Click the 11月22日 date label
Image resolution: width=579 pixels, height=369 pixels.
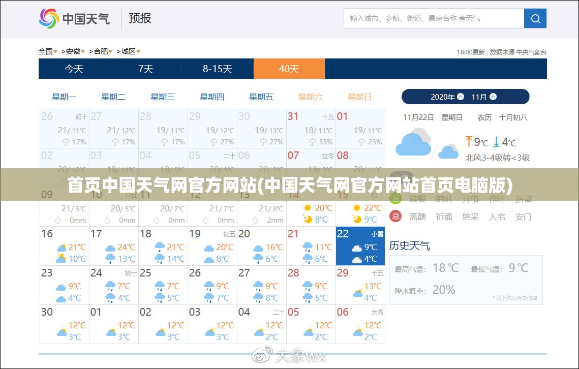pyautogui.click(x=418, y=117)
